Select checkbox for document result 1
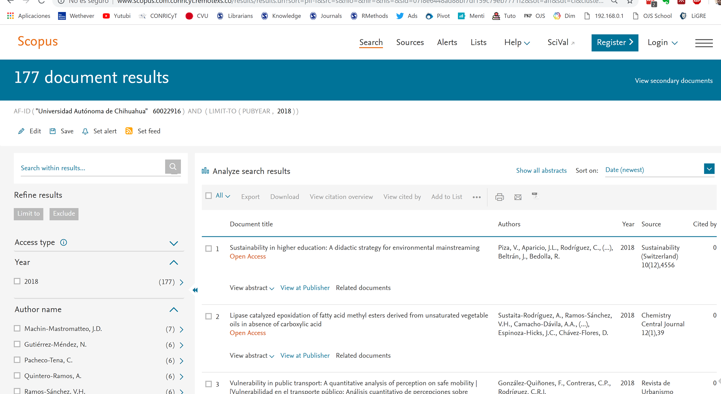 208,248
